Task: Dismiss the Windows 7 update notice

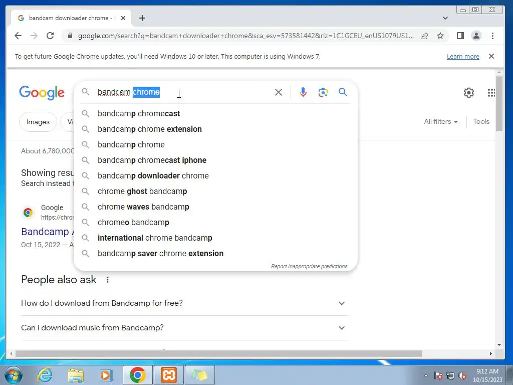Action: [x=491, y=56]
